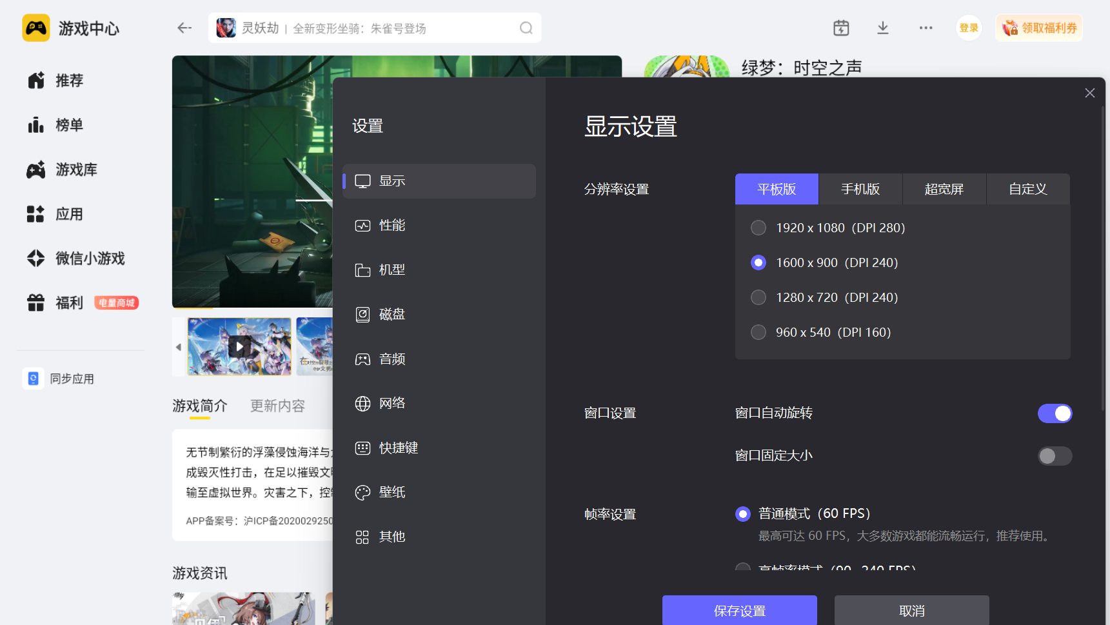Click the search magnifier icon
This screenshot has width=1110, height=625.
[x=526, y=28]
